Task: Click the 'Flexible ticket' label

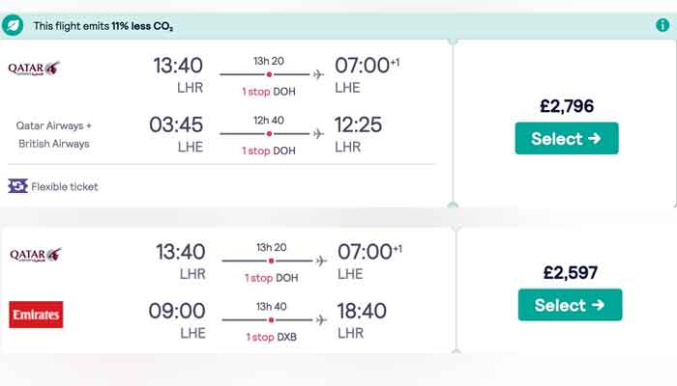Action: point(65,186)
